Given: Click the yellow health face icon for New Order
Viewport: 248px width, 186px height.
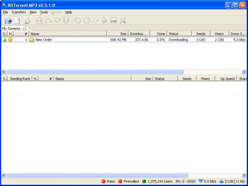Looking at the screenshot, I should (10, 40).
